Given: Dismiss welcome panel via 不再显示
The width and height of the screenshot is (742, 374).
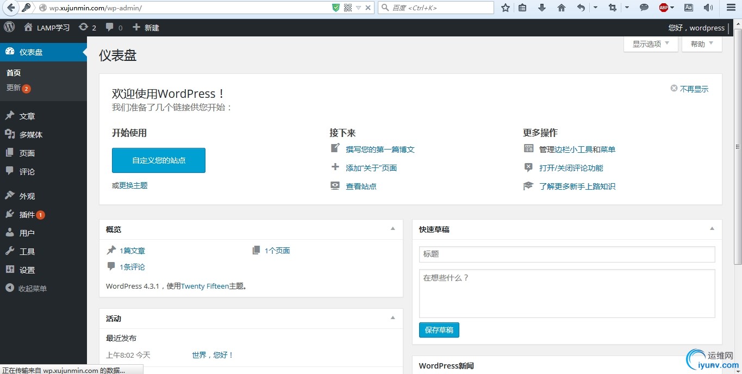Looking at the screenshot, I should 689,89.
